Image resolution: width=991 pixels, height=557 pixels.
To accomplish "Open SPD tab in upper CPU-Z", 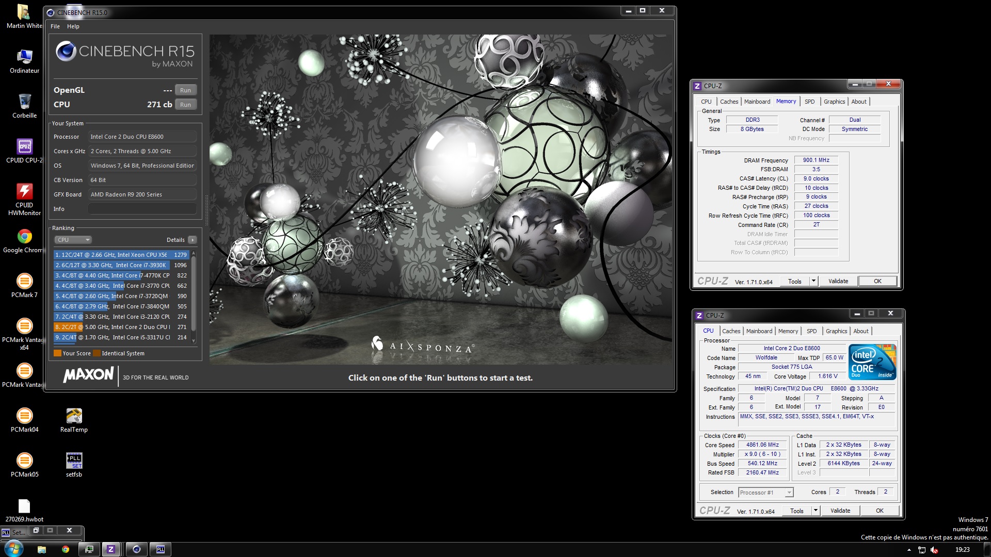I will pos(809,102).
